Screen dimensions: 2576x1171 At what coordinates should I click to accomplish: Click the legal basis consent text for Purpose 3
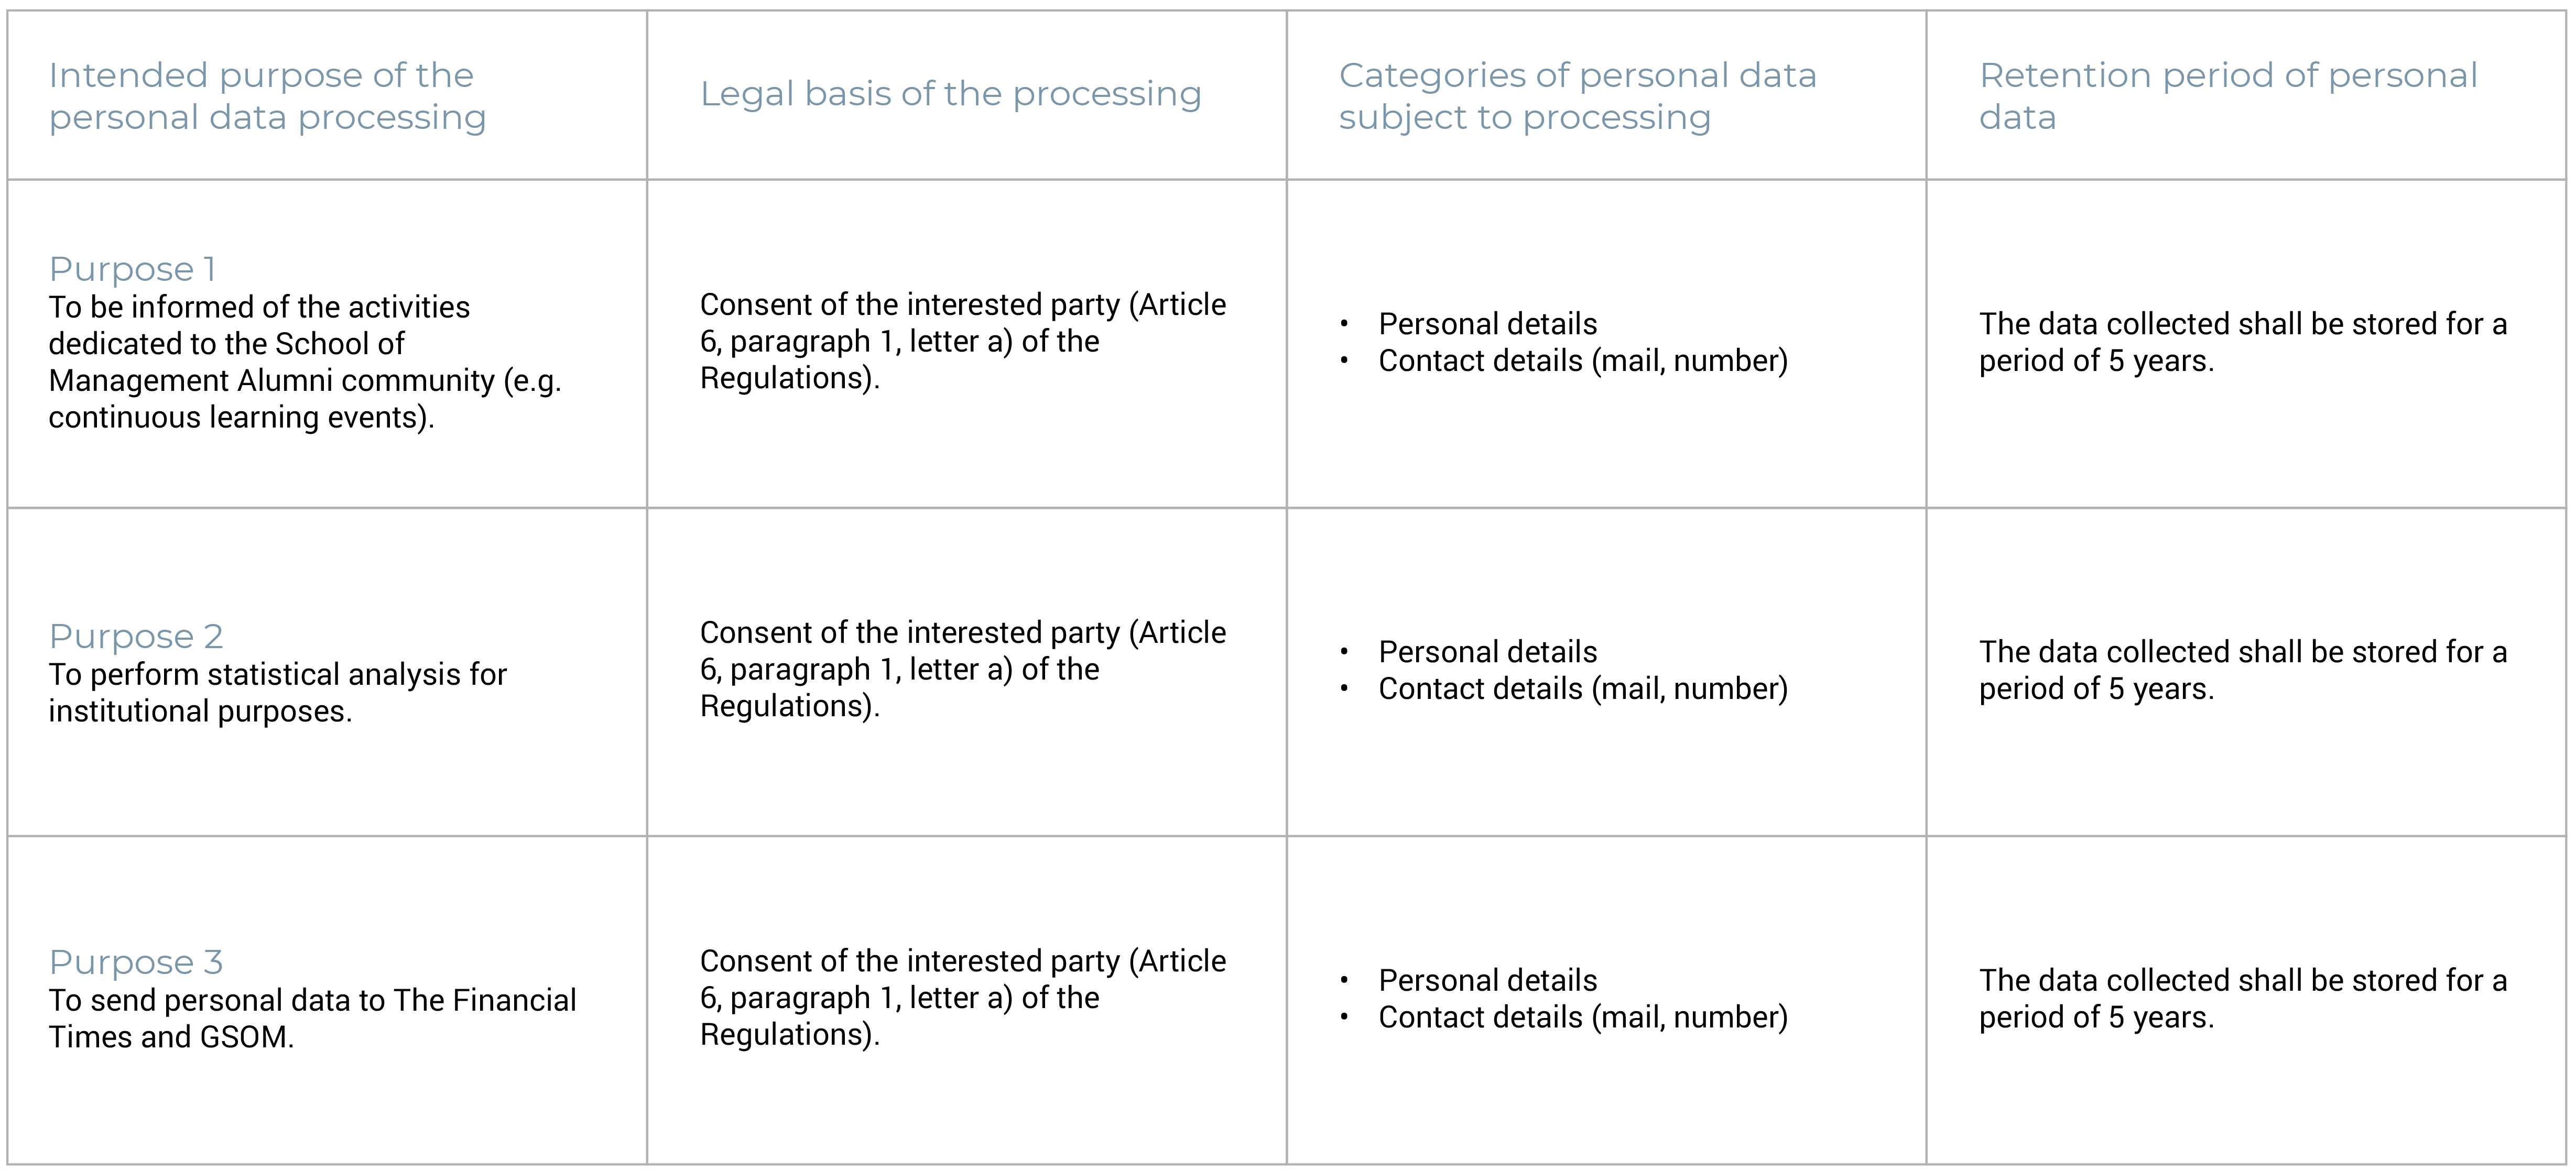coord(962,997)
